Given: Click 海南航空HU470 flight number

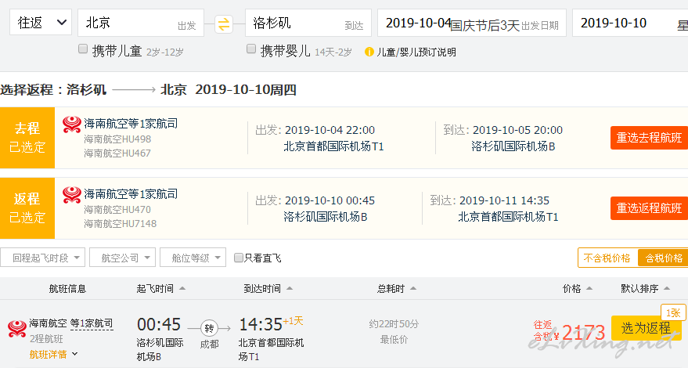Looking at the screenshot, I should click(117, 210).
